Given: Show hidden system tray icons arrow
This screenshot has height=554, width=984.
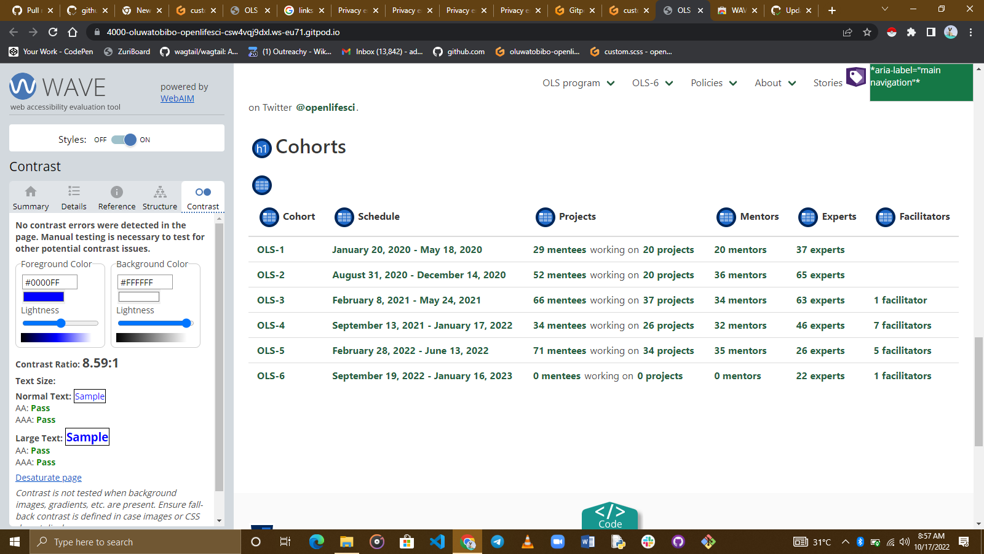Looking at the screenshot, I should click(846, 542).
